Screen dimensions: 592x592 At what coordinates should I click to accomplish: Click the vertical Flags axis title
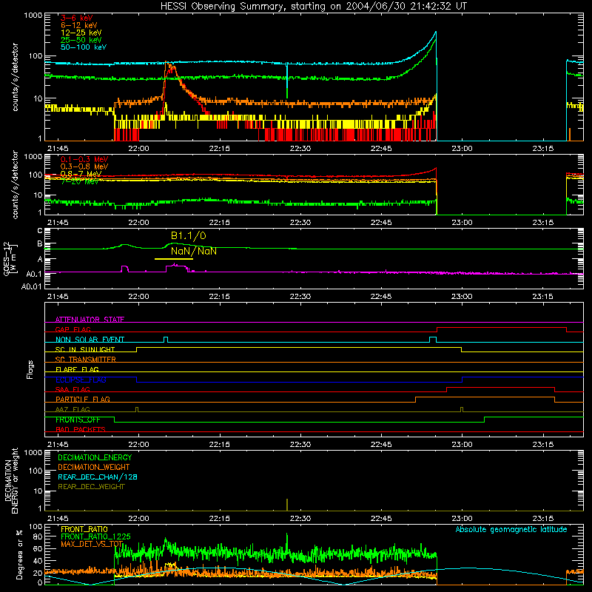click(x=30, y=369)
